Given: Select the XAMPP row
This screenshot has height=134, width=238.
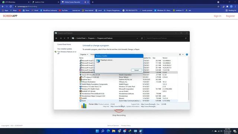Looking at the screenshot, I should click(x=128, y=98).
